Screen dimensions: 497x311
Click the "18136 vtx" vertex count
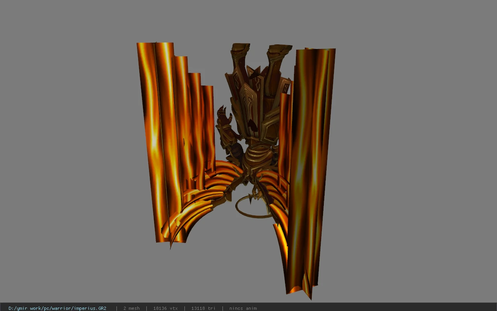(165, 308)
